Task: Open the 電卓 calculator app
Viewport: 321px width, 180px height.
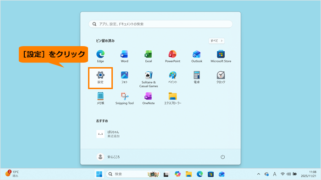Action: [x=197, y=78]
